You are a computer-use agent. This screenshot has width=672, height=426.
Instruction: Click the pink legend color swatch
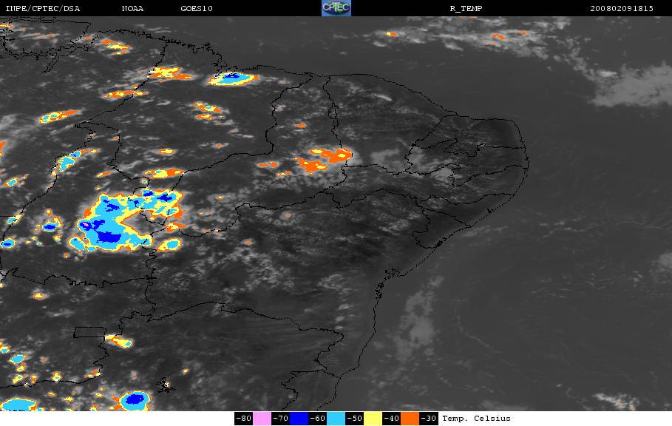pyautogui.click(x=262, y=419)
